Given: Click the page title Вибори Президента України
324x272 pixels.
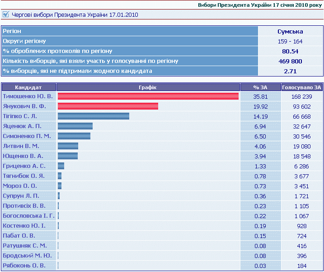Looking at the screenshot, I should click(260, 5).
